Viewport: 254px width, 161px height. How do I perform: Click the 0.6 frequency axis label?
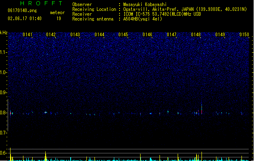(x=3, y=153)
